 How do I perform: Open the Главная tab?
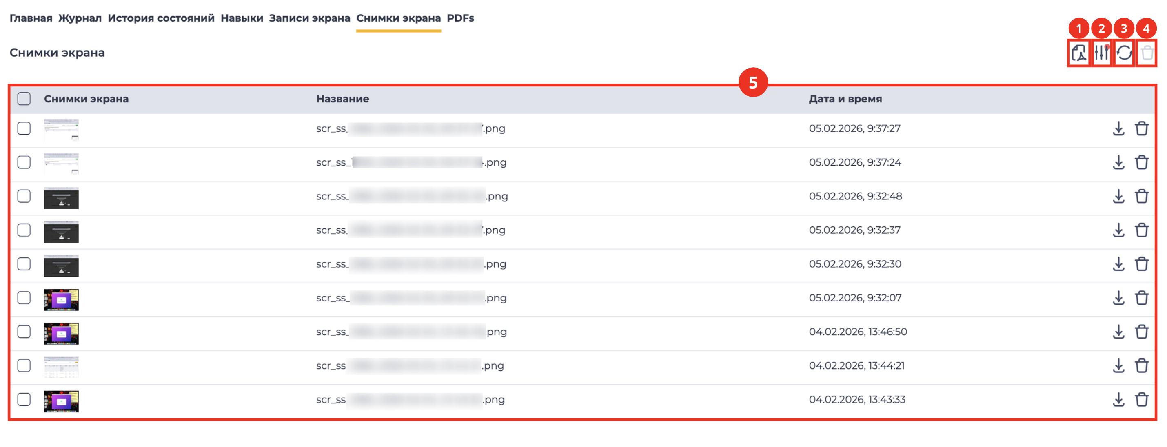click(31, 18)
